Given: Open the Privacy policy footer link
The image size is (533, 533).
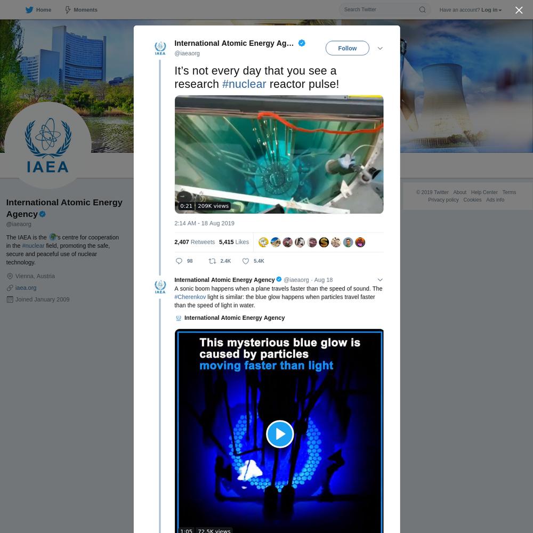Looking at the screenshot, I should click(443, 200).
